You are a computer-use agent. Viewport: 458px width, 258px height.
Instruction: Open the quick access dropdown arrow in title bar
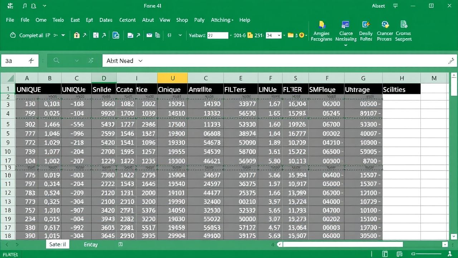coord(44,6)
